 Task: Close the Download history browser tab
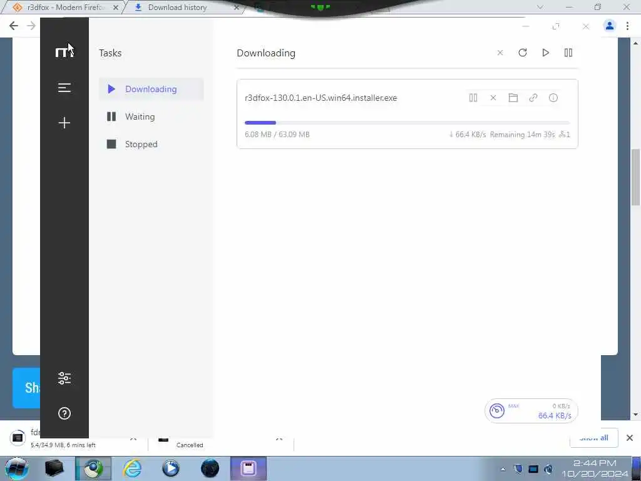(236, 8)
